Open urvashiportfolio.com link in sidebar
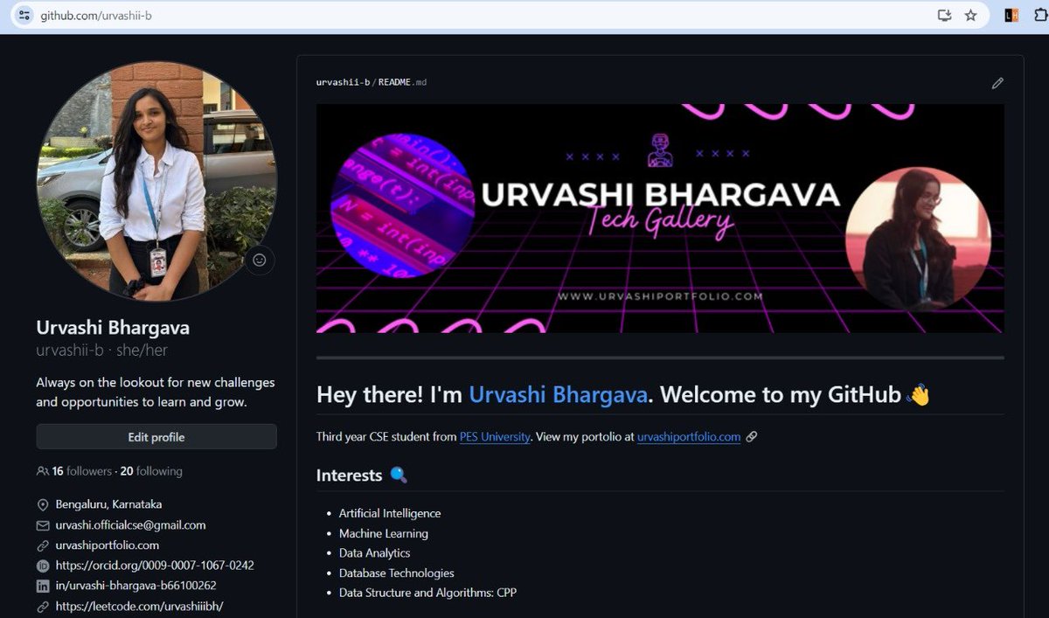The height and width of the screenshot is (618, 1049). pyautogui.click(x=108, y=545)
